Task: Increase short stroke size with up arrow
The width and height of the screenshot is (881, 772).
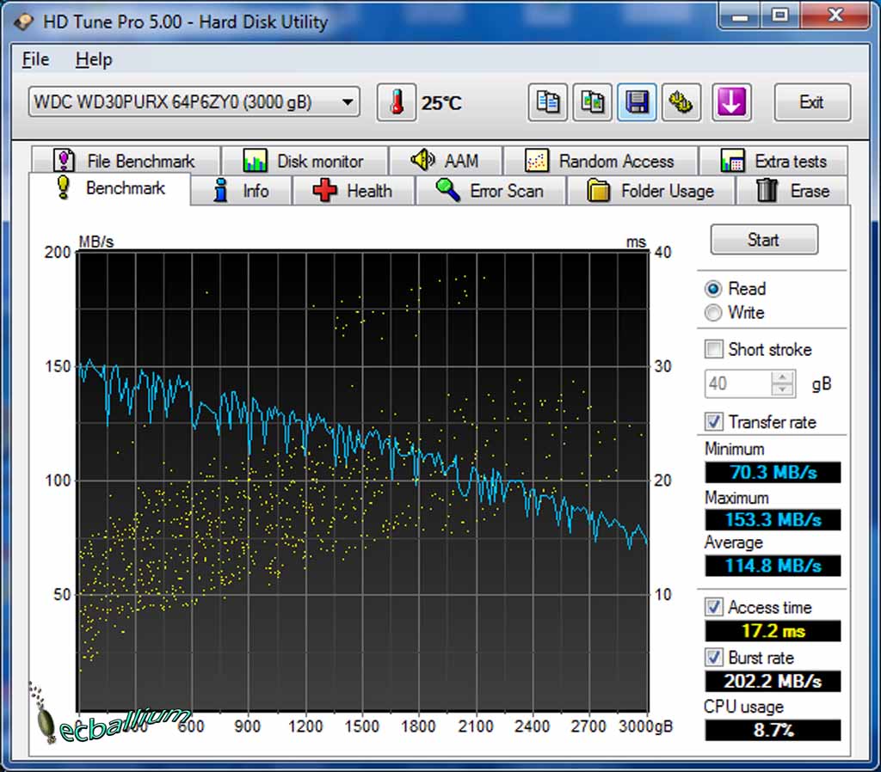Action: coord(782,377)
